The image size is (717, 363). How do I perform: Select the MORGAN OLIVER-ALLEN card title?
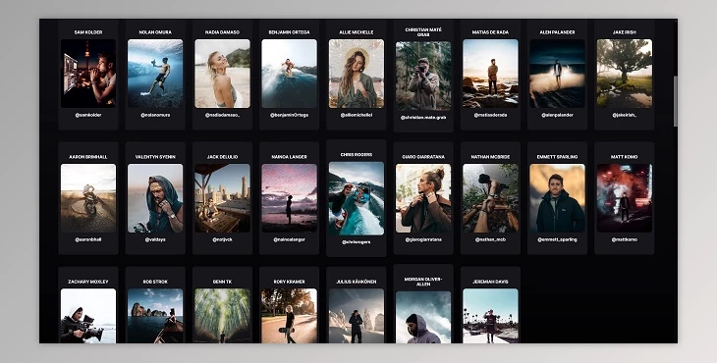click(x=423, y=282)
